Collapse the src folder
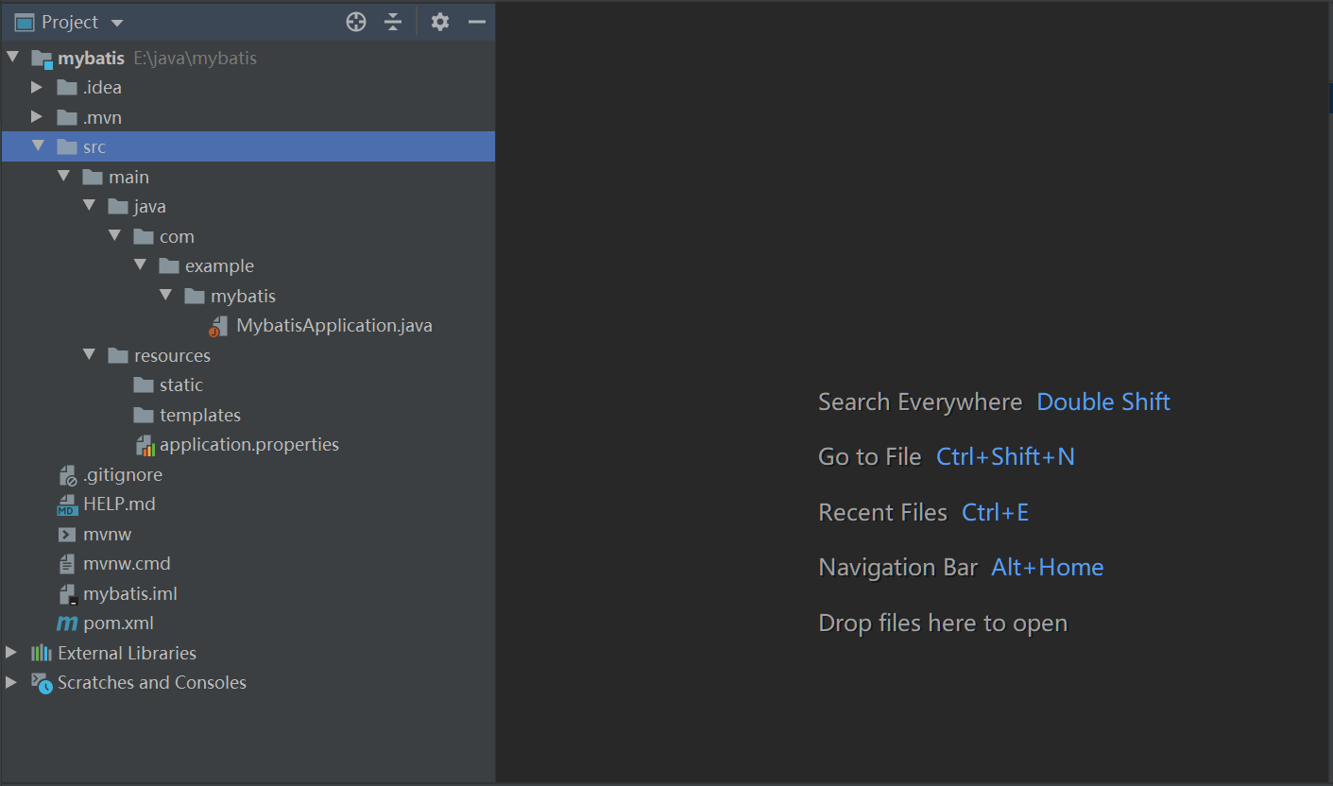The height and width of the screenshot is (786, 1333). click(x=38, y=146)
